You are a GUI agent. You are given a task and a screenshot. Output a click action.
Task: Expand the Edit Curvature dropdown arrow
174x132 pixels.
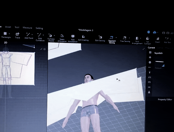pos(43,35)
